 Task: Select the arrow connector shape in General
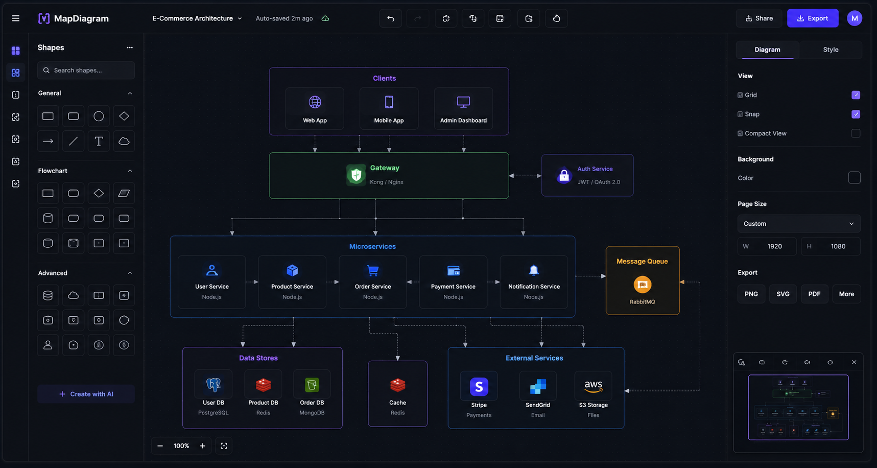click(48, 142)
